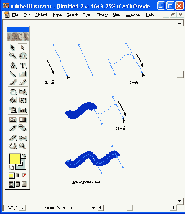The image size is (185, 214).
Task: Open the status bar popup arrow
Action: [93, 208]
